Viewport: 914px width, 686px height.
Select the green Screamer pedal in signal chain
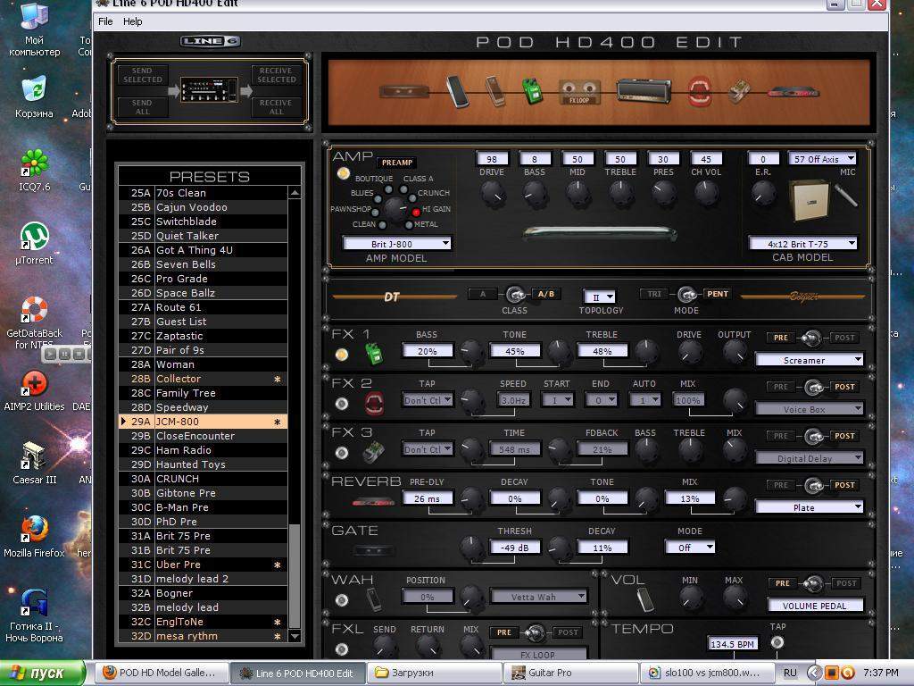click(533, 91)
